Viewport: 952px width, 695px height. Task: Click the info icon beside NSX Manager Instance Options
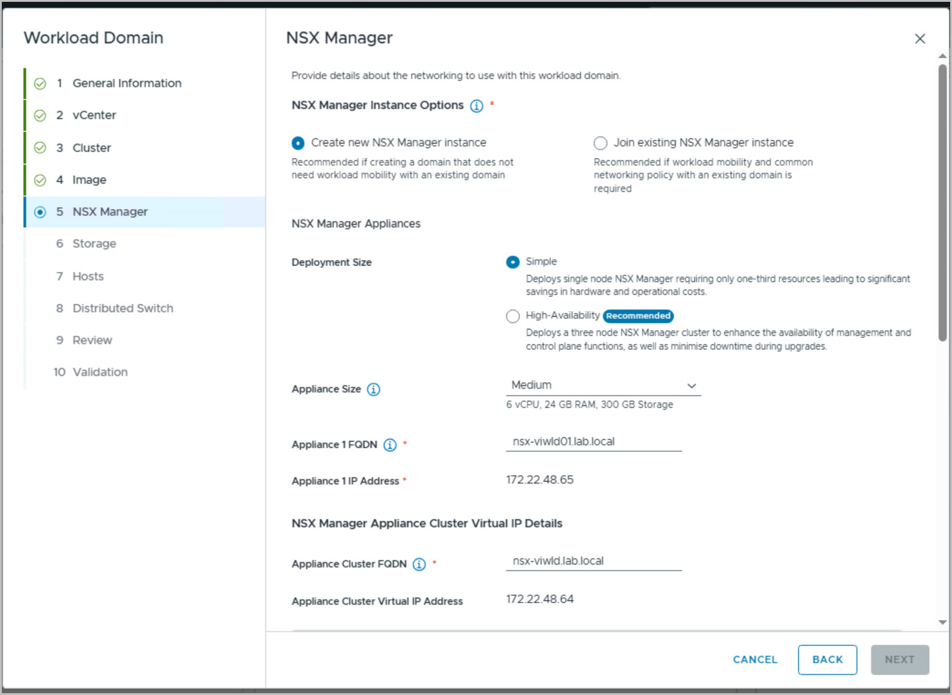477,106
